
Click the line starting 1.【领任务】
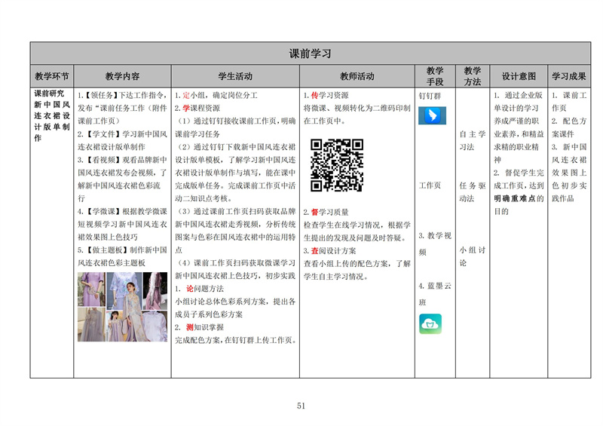(122, 95)
